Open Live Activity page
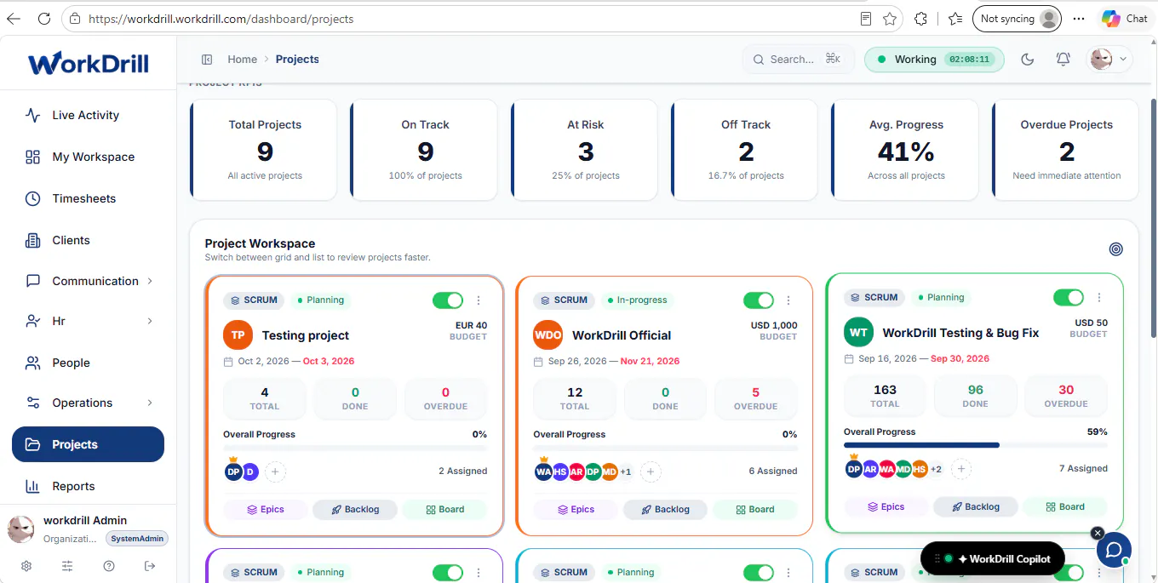The width and height of the screenshot is (1158, 583). [89, 115]
